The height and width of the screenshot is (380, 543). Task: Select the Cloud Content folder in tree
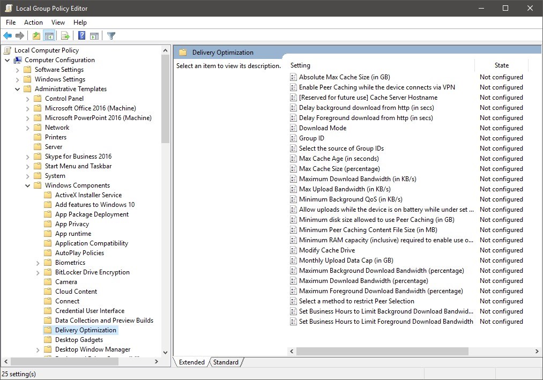point(76,292)
